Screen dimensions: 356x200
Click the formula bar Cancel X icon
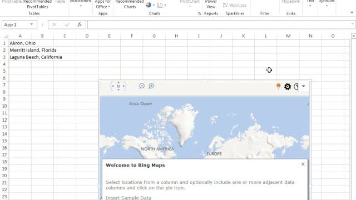(55, 24)
